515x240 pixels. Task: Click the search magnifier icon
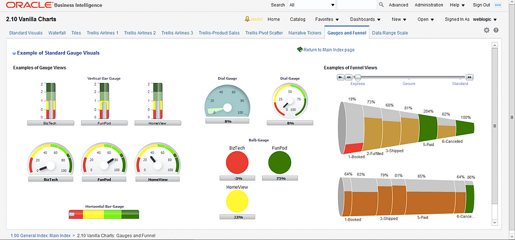click(381, 5)
